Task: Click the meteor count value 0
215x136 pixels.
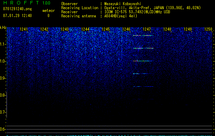Action: pyautogui.click(x=49, y=16)
